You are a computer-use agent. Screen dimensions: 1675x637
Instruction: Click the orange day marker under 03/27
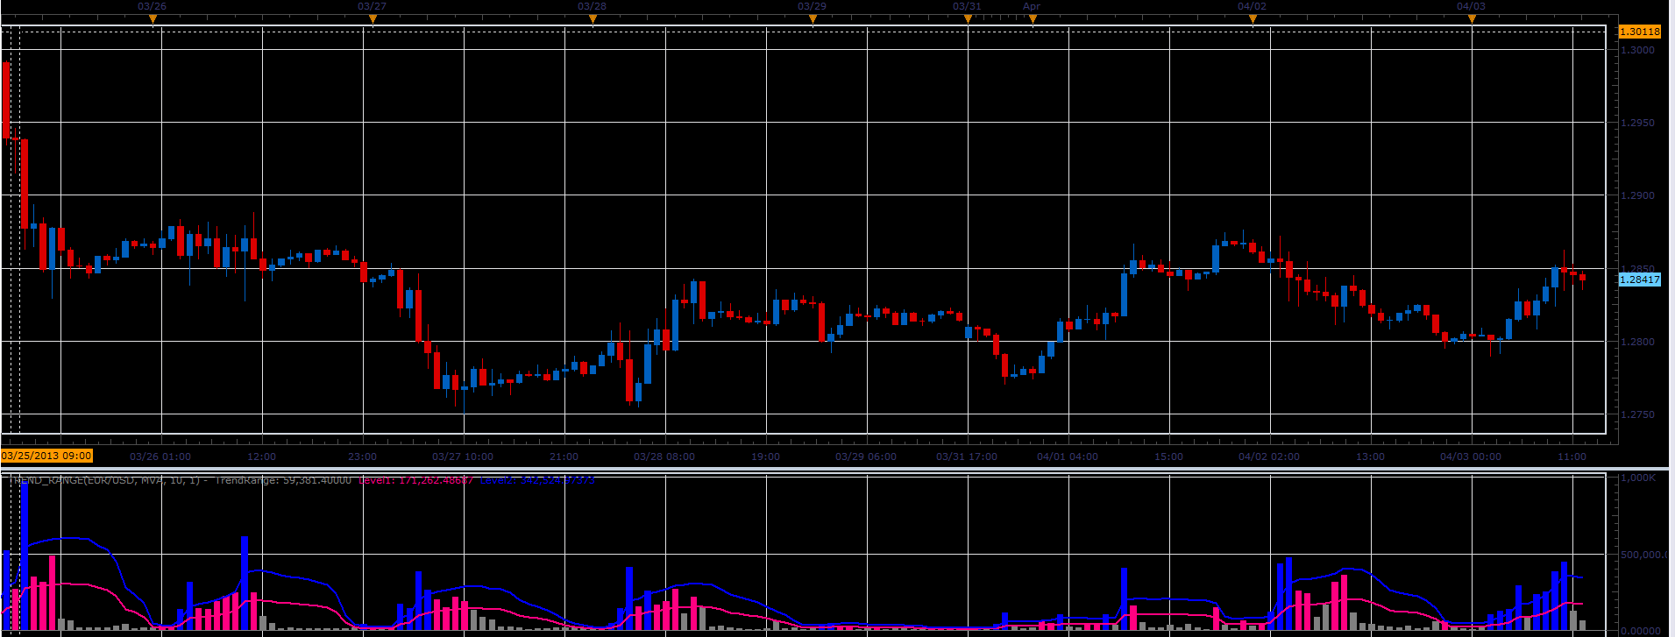click(373, 19)
